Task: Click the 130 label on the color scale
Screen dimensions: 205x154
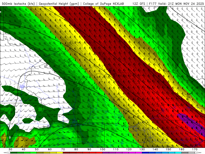Action: point(142,149)
